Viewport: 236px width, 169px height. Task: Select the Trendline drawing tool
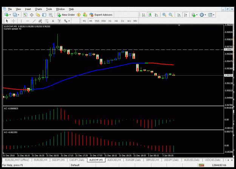pos(34,21)
